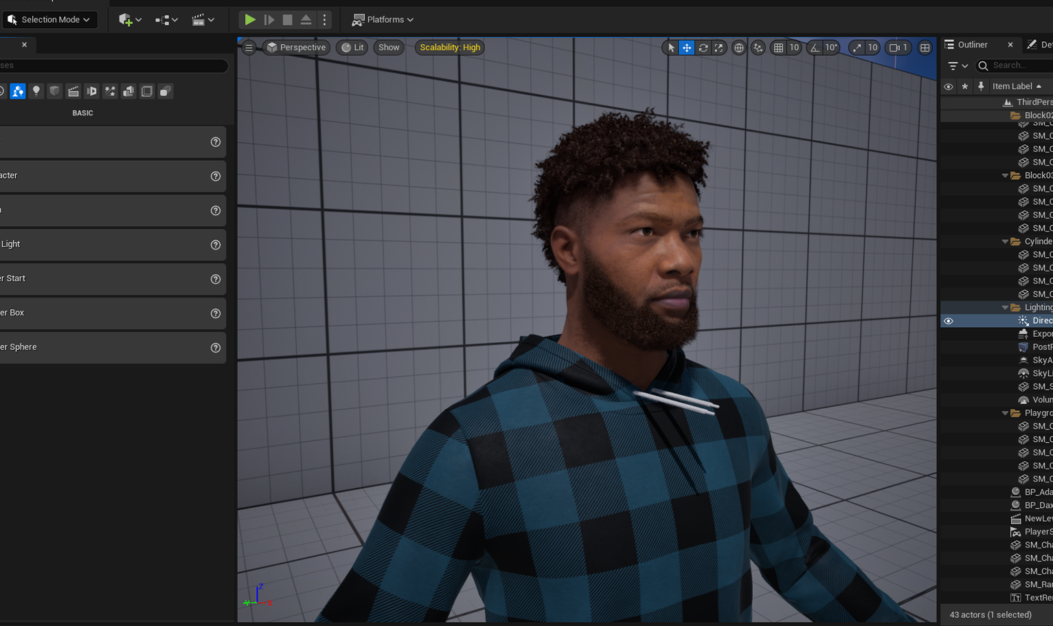Play the level in editor
Screen dimensions: 1053x626
[250, 20]
